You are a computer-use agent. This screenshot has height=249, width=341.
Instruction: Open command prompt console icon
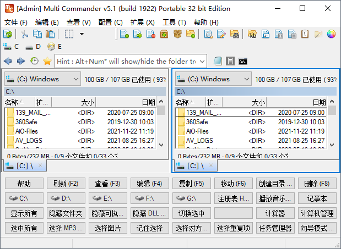(243, 62)
